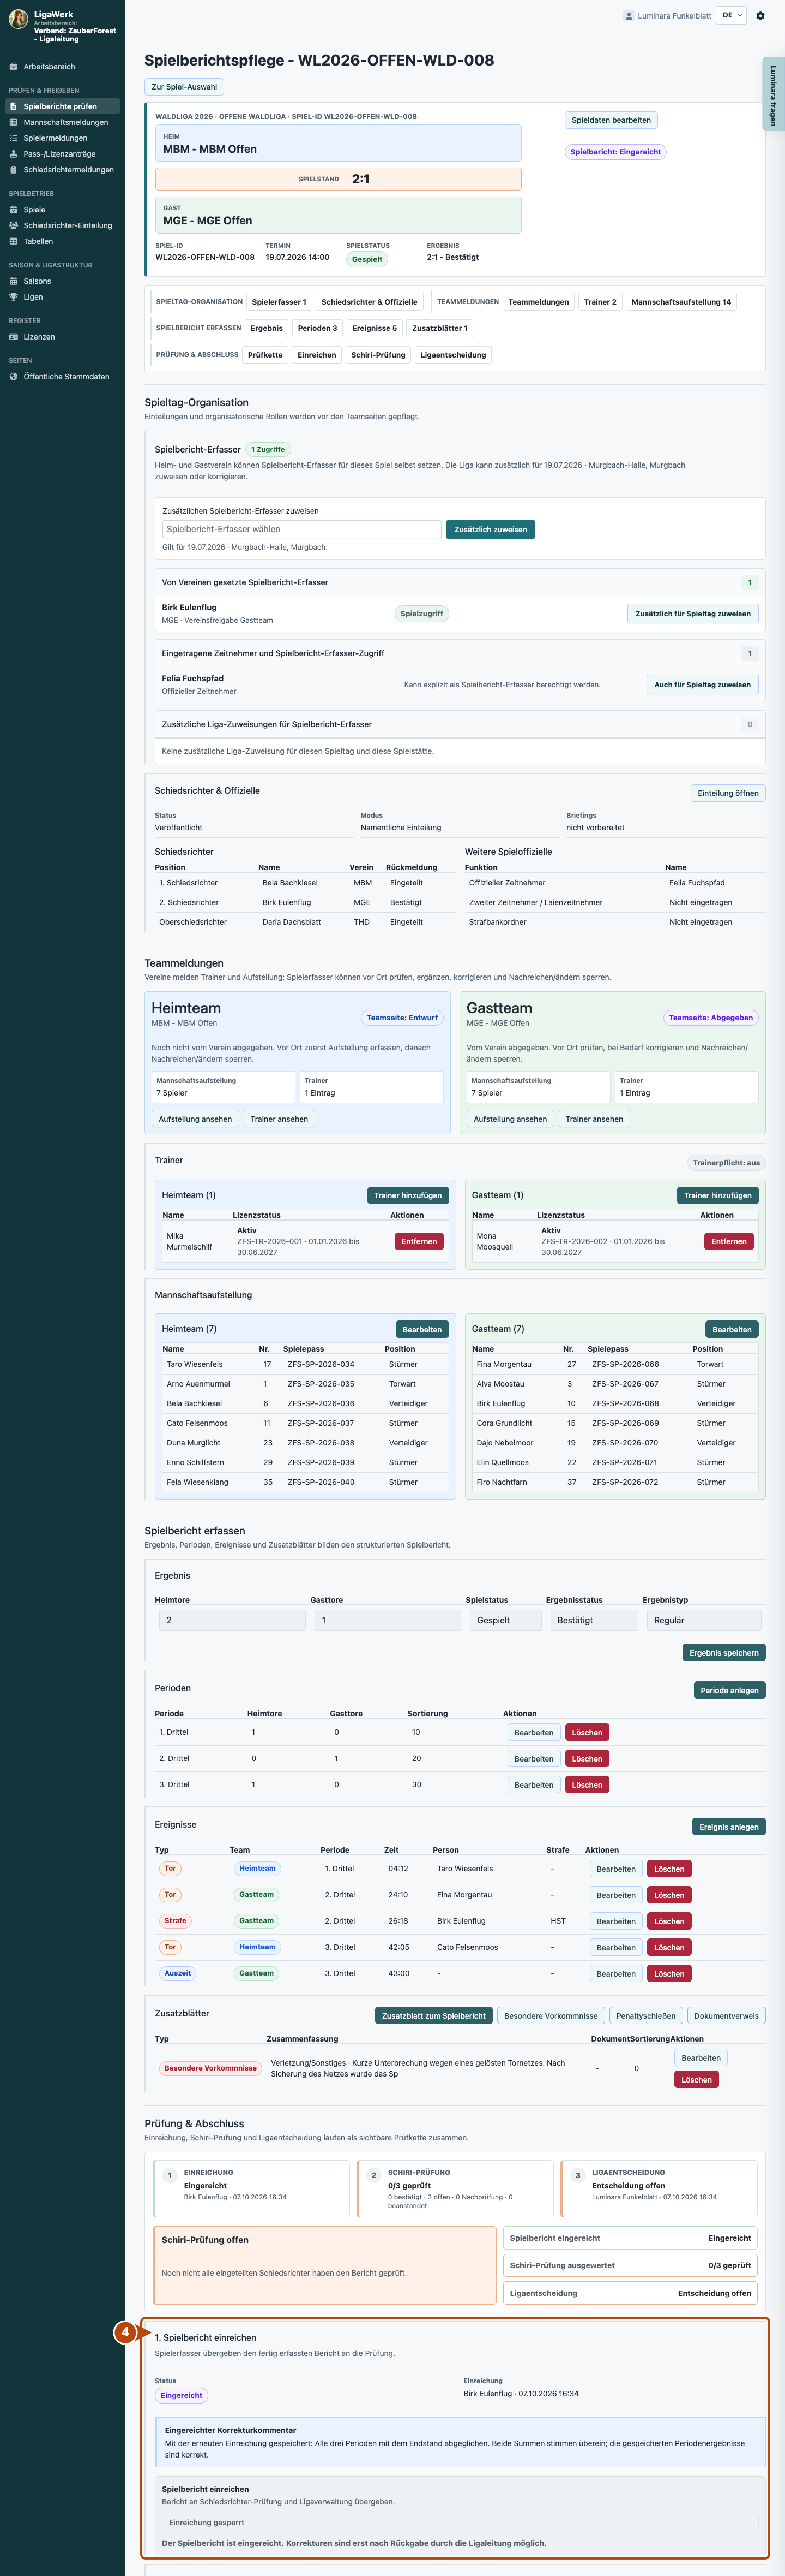Click Spieldaten bearbeiten
This screenshot has height=2576, width=785.
coord(611,120)
